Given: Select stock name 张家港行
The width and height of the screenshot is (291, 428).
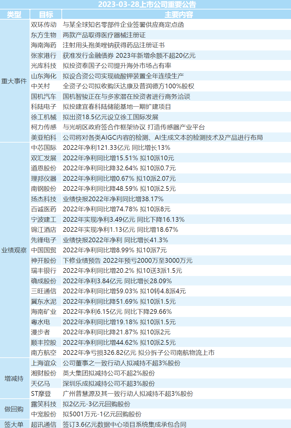Looking at the screenshot, I should pos(44,56).
